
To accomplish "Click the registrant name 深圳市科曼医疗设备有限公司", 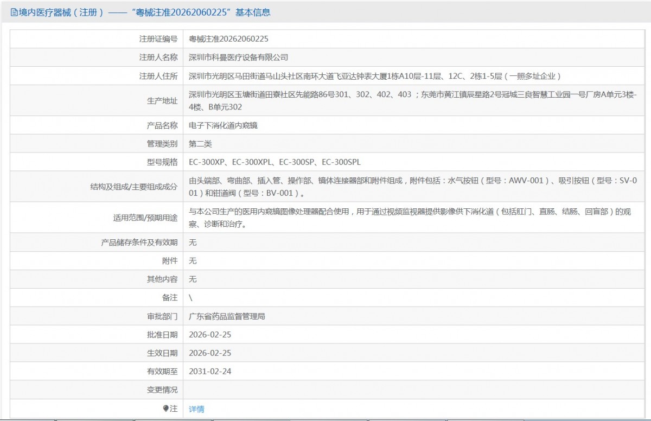I will 238,58.
